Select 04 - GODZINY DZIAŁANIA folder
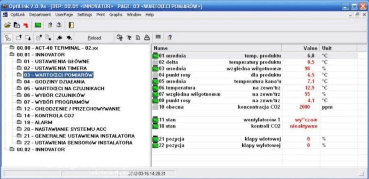Image resolution: width=369 pixels, height=179 pixels. click(x=54, y=82)
